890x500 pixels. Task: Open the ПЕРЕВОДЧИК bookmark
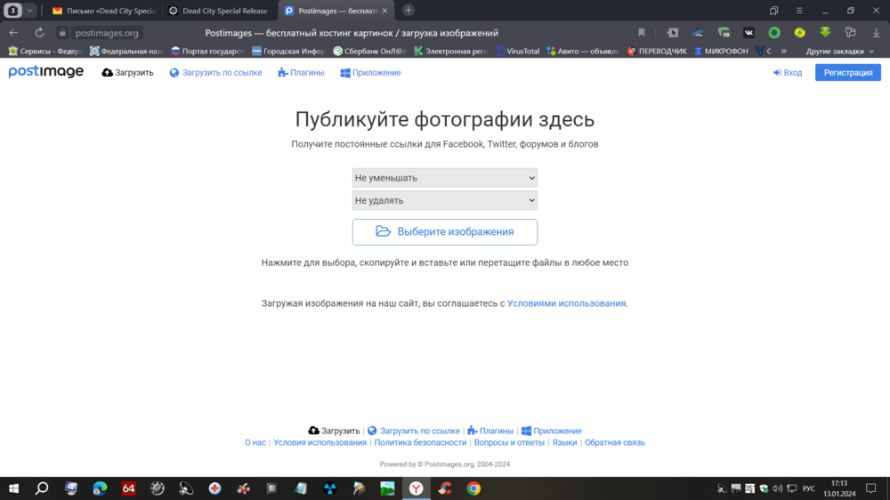(657, 51)
